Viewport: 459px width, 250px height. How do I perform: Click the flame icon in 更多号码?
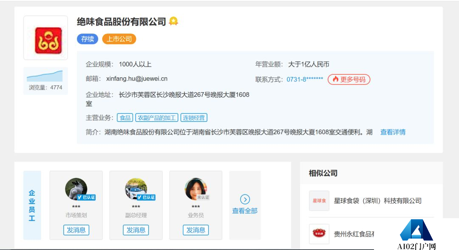(x=335, y=79)
